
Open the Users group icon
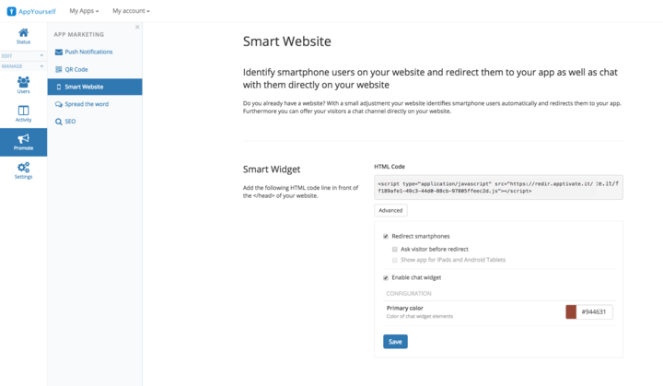23,82
